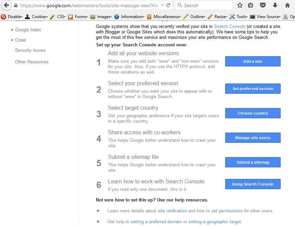The width and height of the screenshot is (295, 227).
Task: Open setting a geographic target link
Action: (215, 222)
